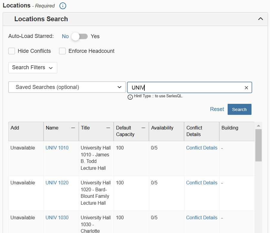View Conflict Details for UNIV 1030

click(202, 217)
